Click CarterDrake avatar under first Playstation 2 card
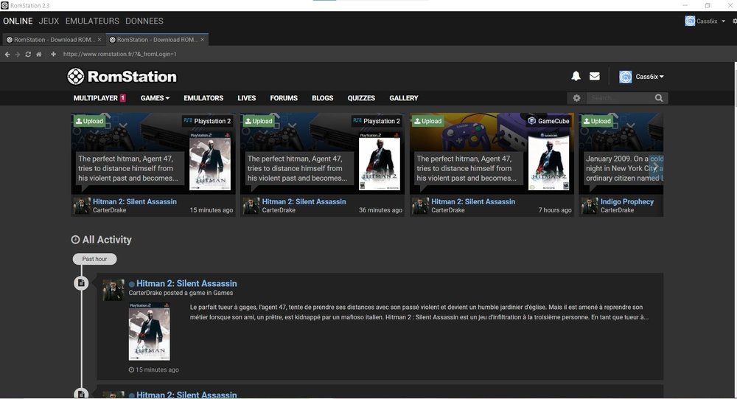The width and height of the screenshot is (737, 399). pyautogui.click(x=81, y=206)
